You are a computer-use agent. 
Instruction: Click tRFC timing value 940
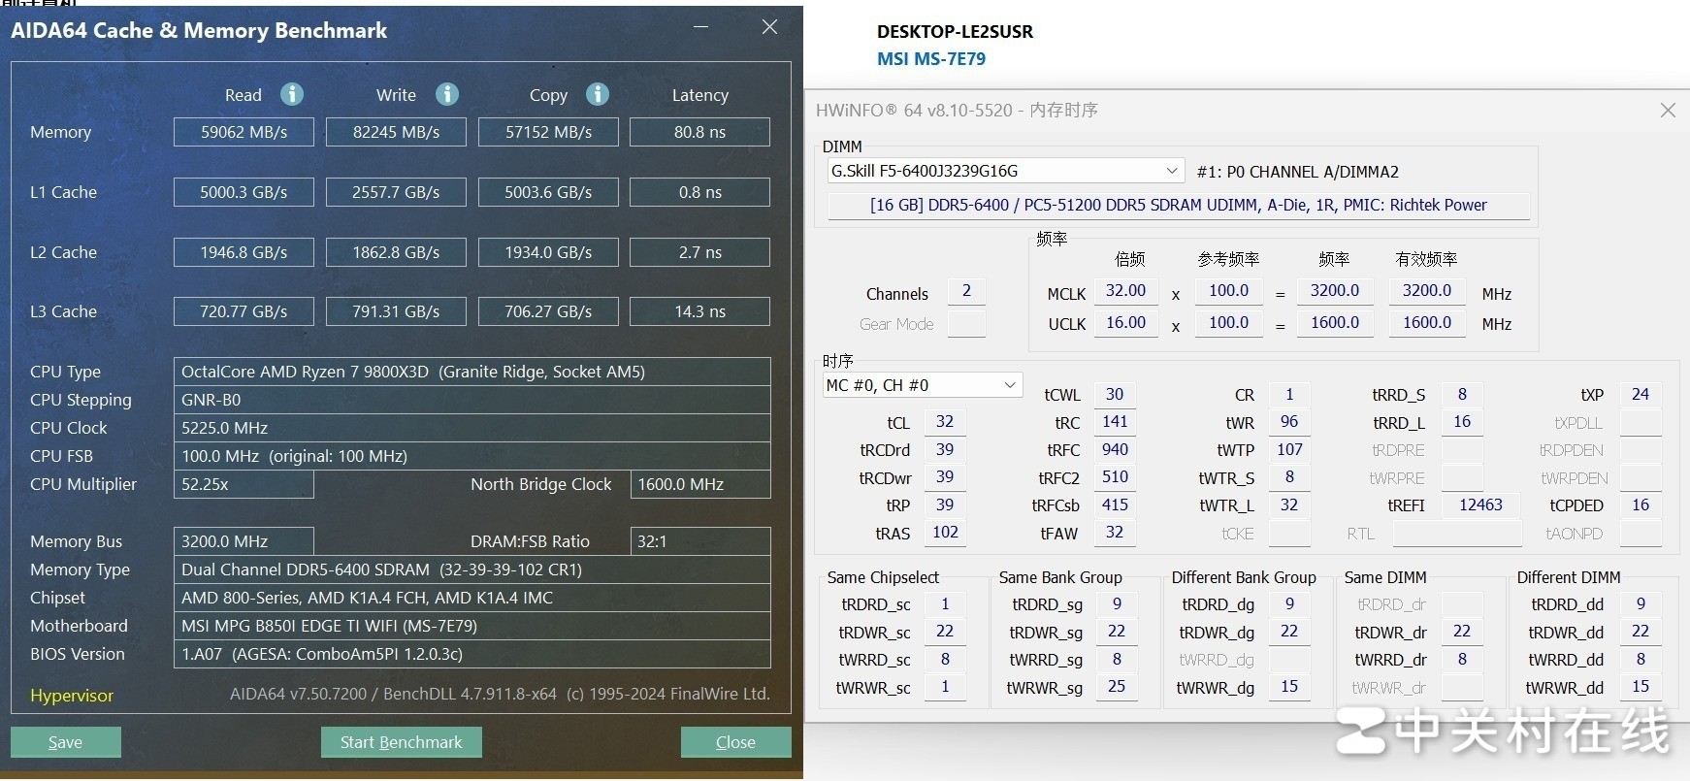point(1115,450)
